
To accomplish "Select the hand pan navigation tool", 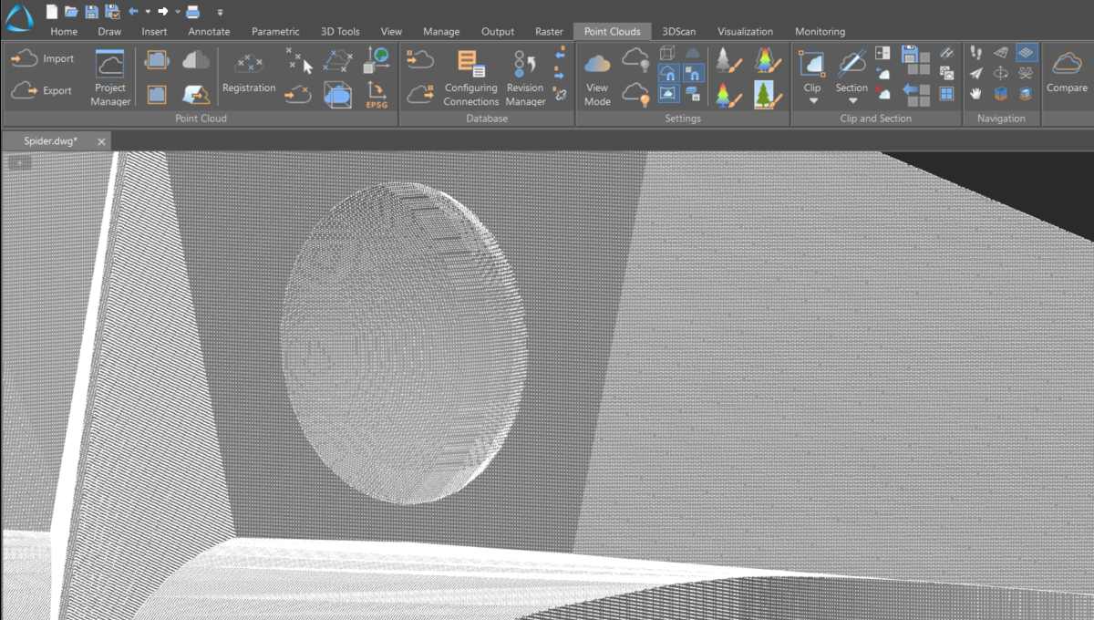I will 976,93.
